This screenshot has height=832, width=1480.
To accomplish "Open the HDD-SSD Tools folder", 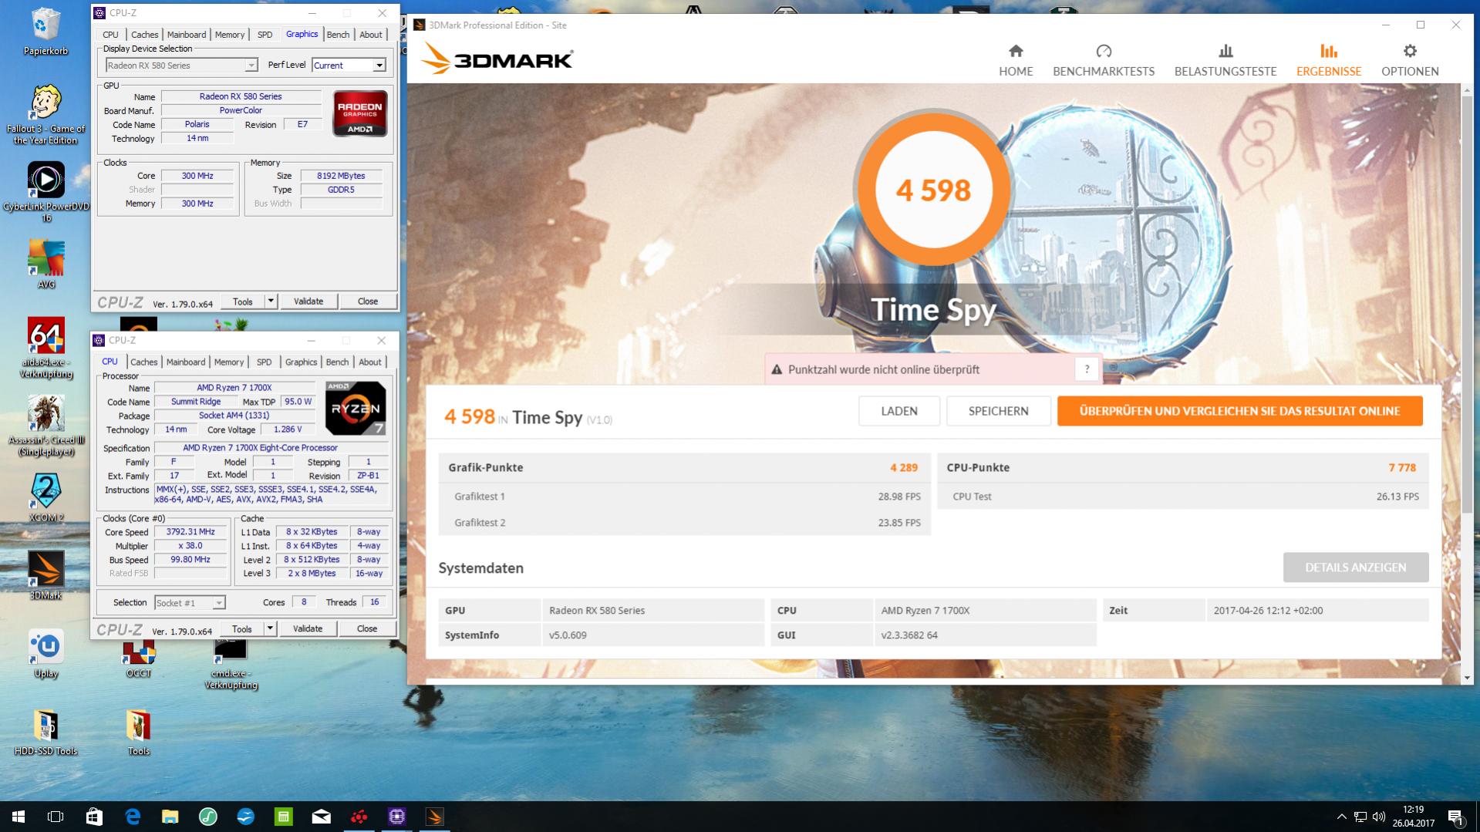I will click(46, 733).
